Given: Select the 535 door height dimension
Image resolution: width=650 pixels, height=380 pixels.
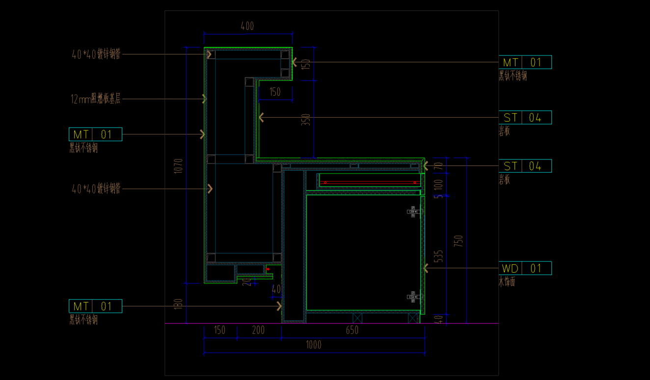Looking at the screenshot, I should click(x=439, y=256).
